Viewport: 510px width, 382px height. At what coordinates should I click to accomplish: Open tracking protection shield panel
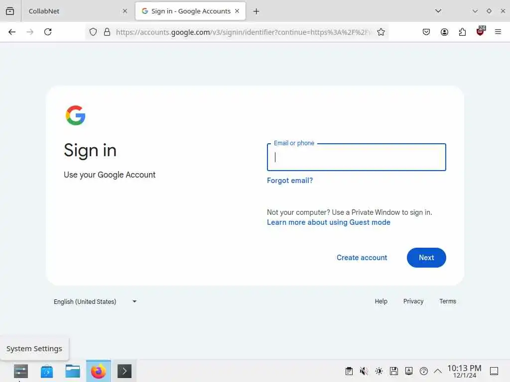pos(93,32)
